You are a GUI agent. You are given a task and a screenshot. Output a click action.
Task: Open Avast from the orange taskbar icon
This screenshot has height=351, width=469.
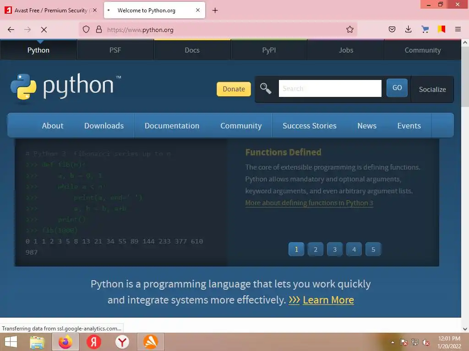pyautogui.click(x=150, y=342)
